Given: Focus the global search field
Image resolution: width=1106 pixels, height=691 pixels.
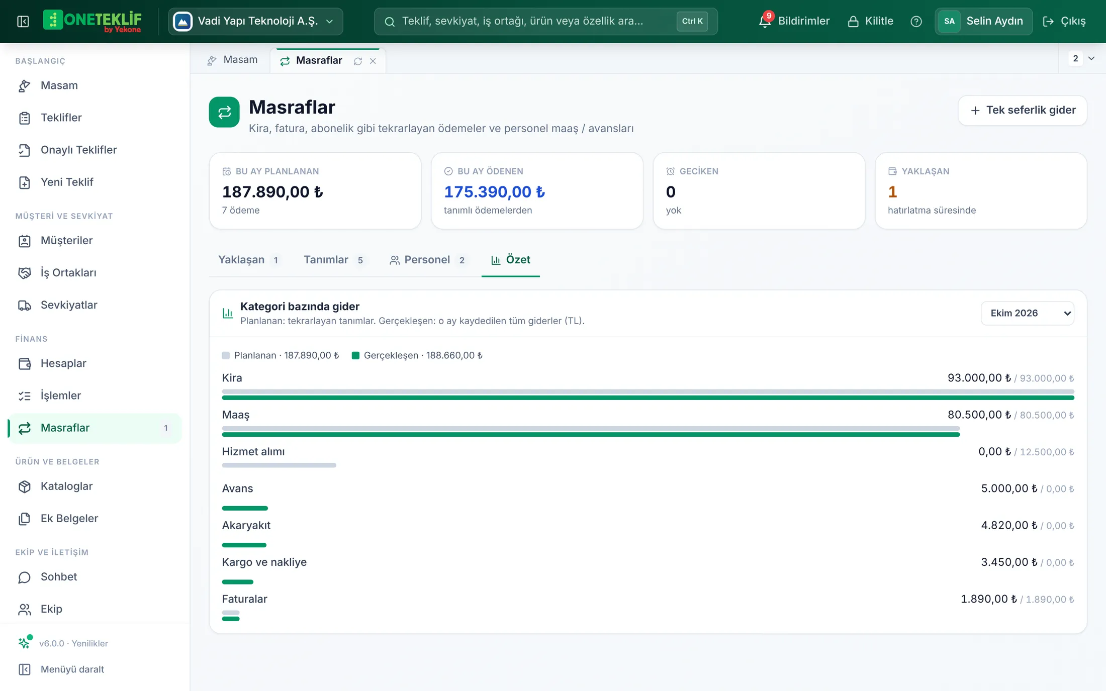Looking at the screenshot, I should click(x=545, y=21).
